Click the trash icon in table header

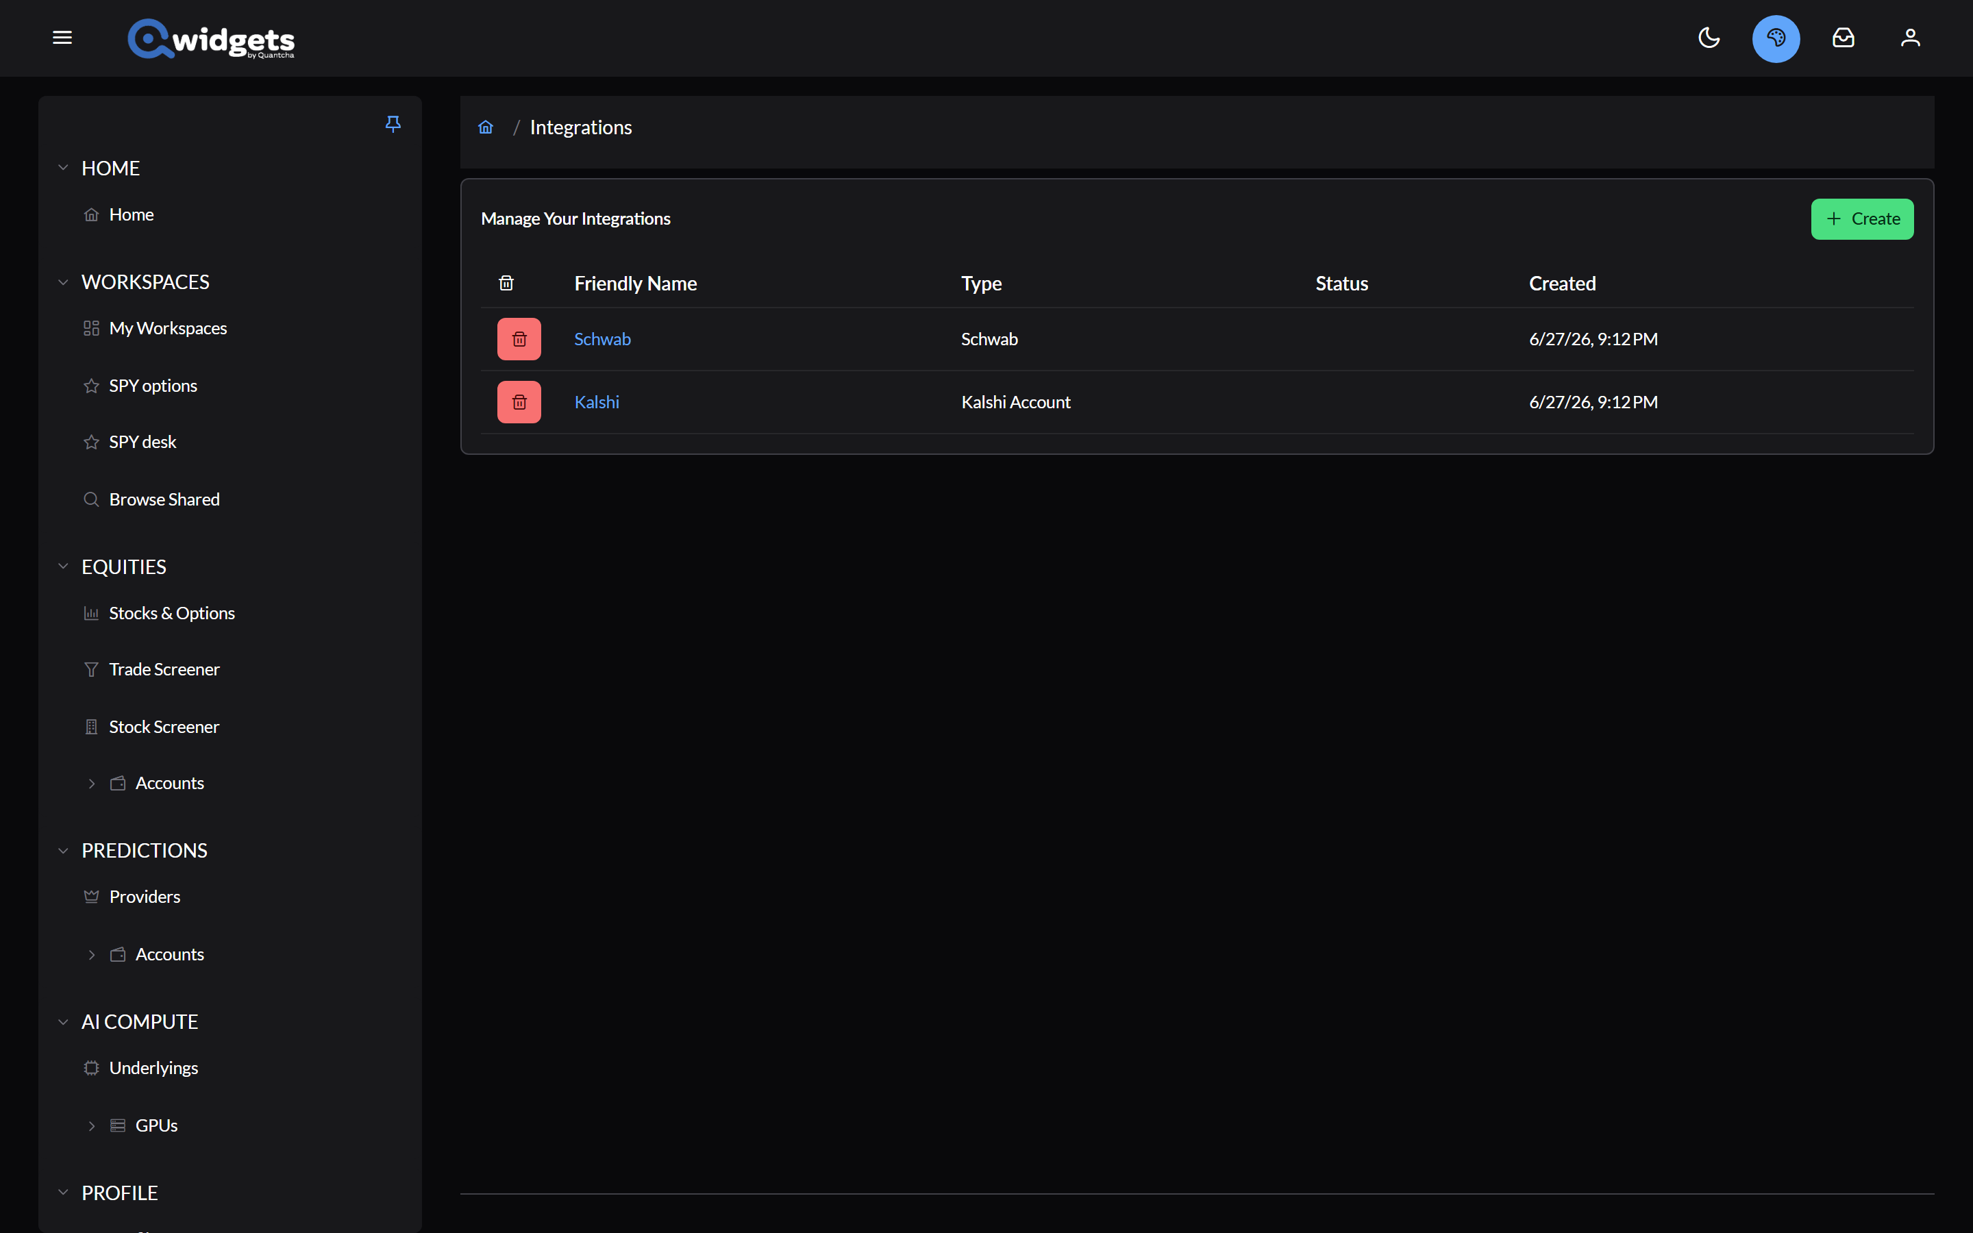coord(506,283)
